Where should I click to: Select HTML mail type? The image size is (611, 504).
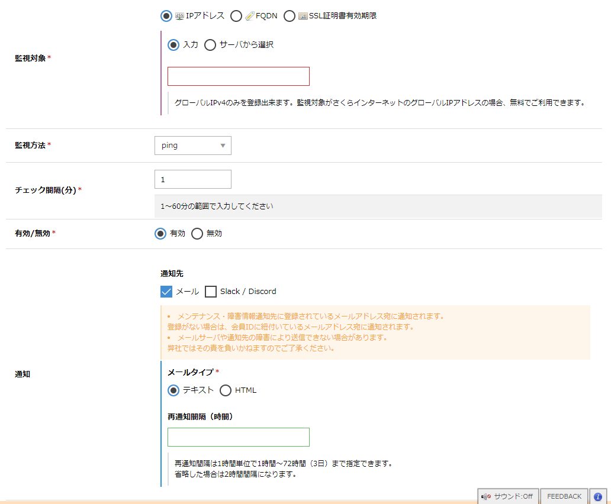click(226, 390)
